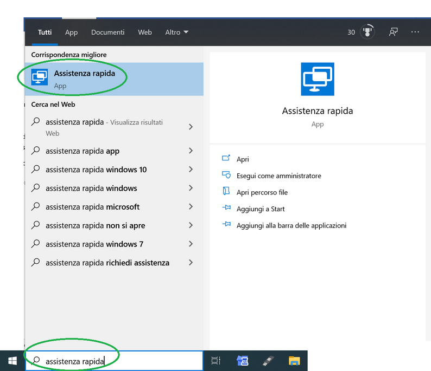Expand arrow for 'assistenza rapida app'
431x371 pixels.
tap(191, 151)
